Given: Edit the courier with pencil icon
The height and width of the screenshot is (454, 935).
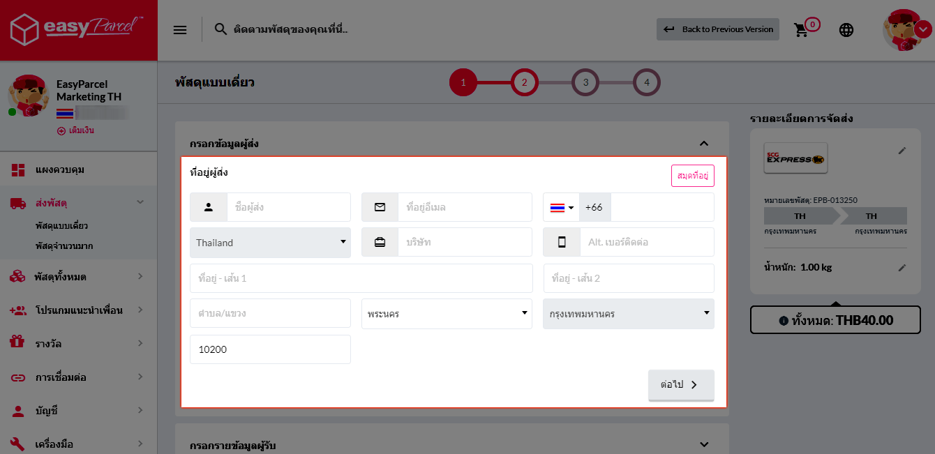Looking at the screenshot, I should coord(902,151).
